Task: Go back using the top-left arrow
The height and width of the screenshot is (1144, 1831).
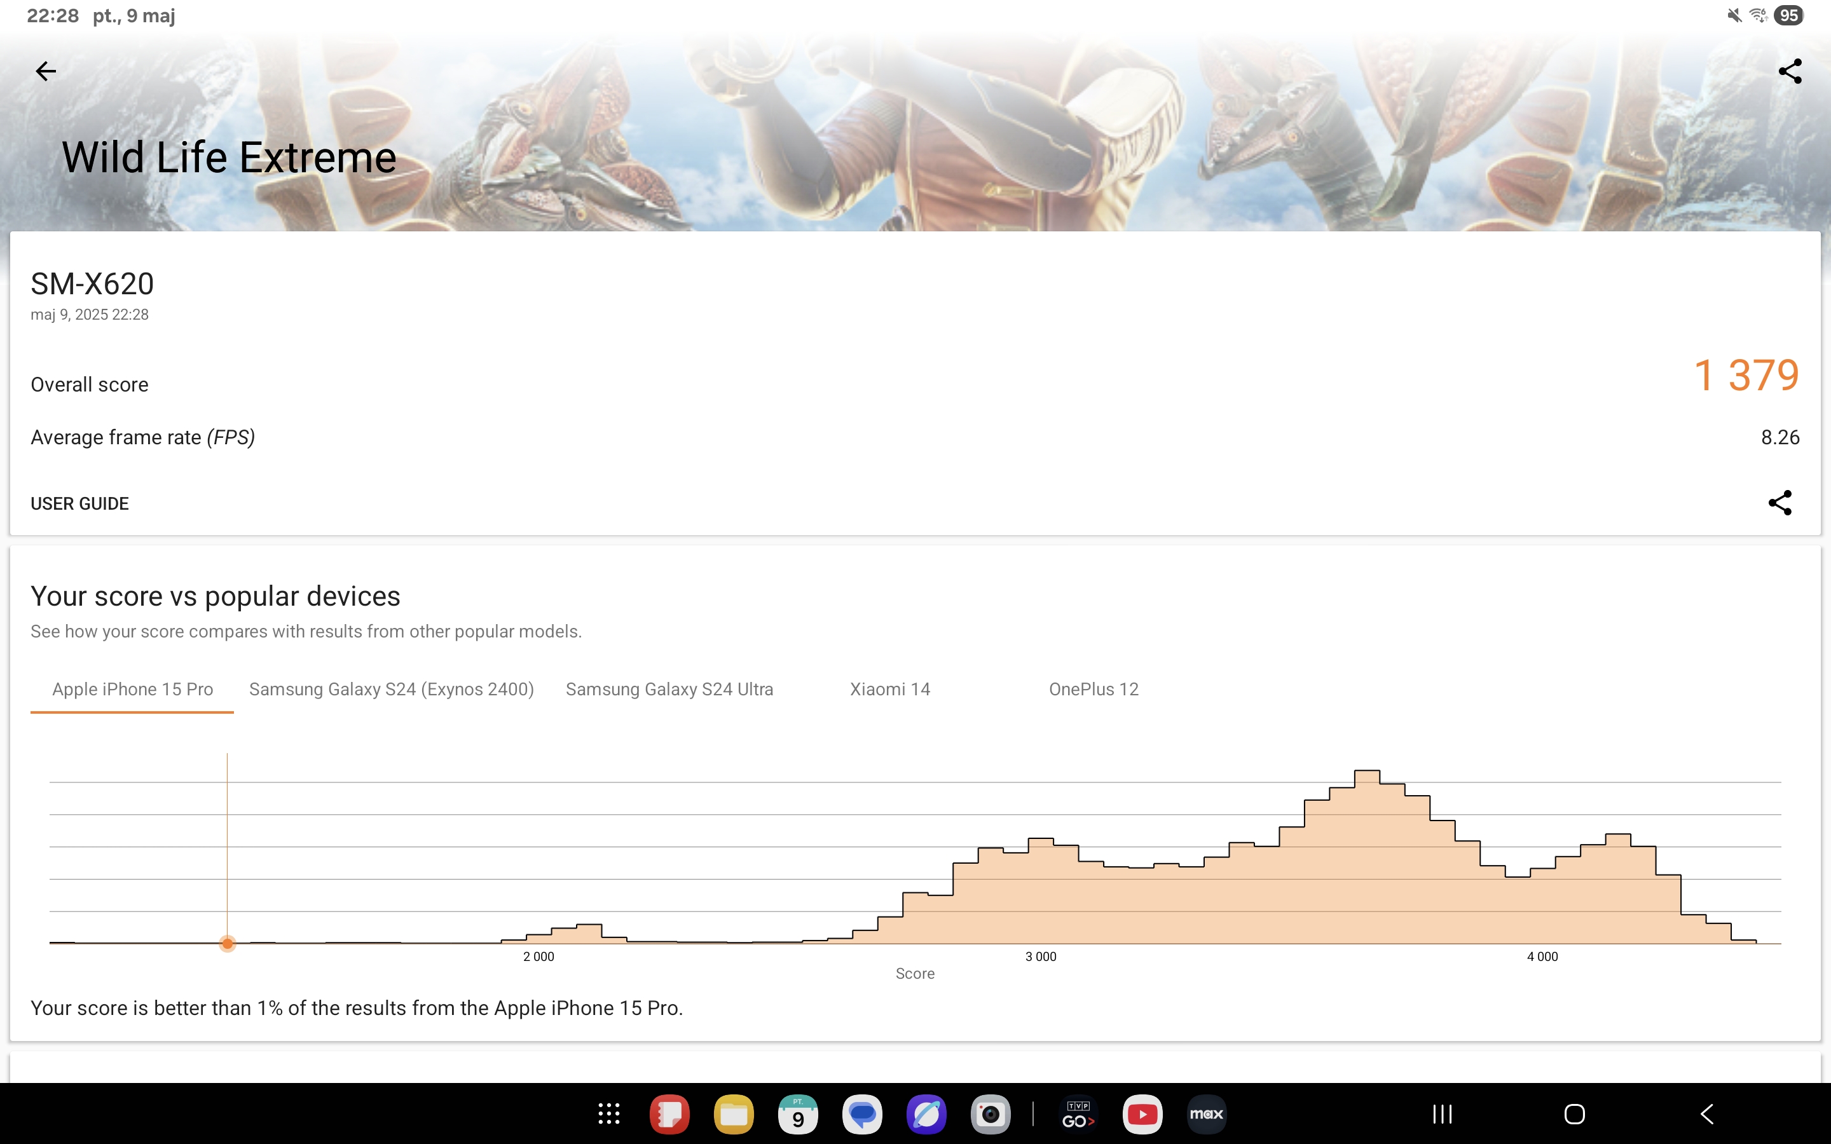Action: click(x=46, y=71)
